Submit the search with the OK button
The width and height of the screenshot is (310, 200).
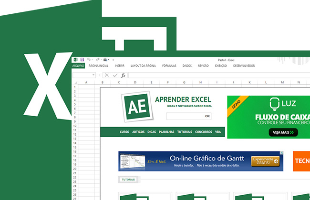click(x=207, y=116)
